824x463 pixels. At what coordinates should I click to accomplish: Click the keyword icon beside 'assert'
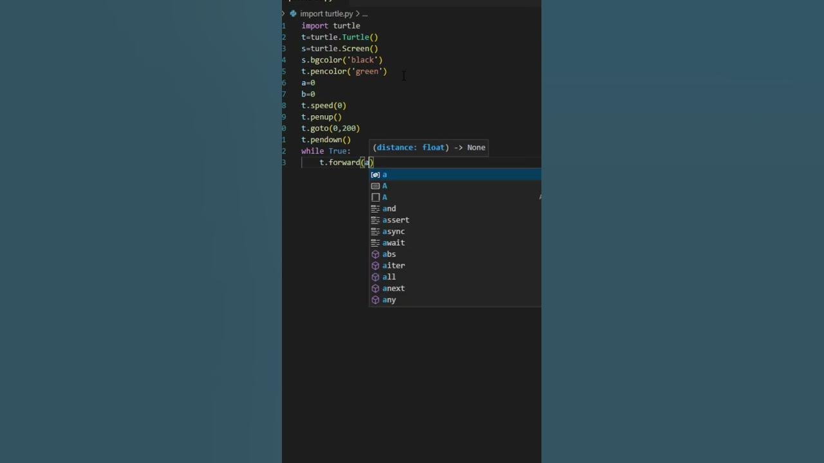pyautogui.click(x=375, y=220)
